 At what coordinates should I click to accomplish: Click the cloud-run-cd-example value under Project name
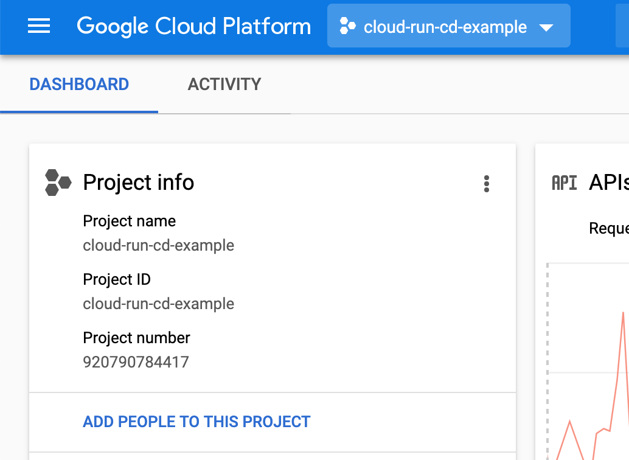[x=158, y=245]
